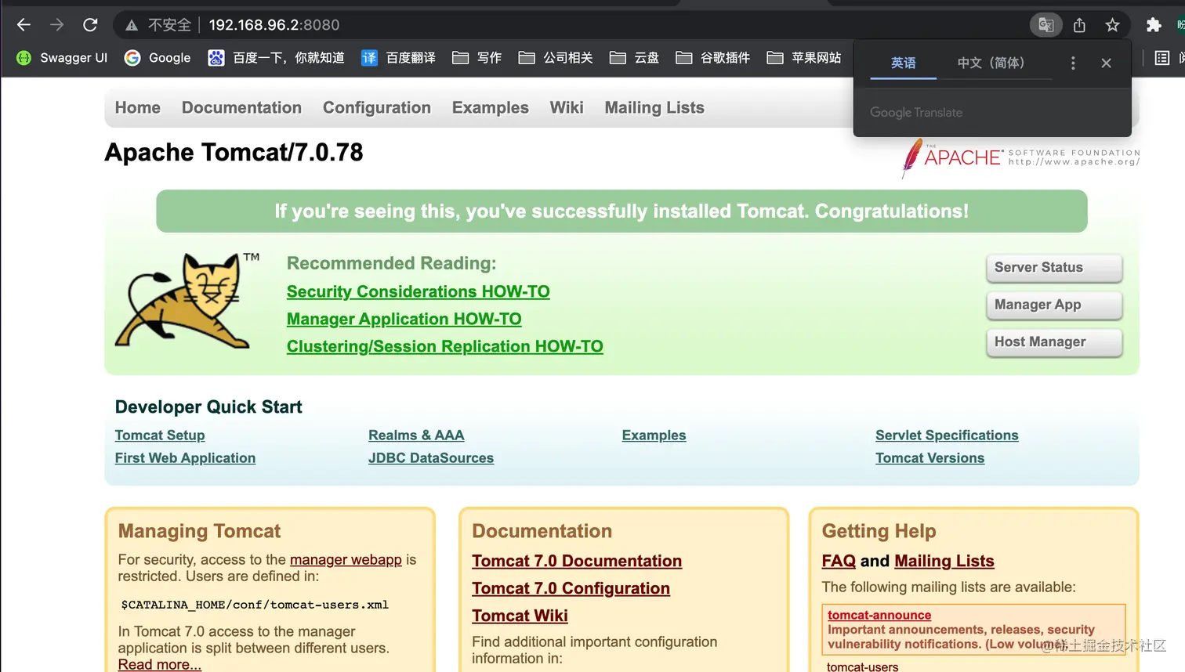Open Examples in the navigation bar
Screen dimensions: 1185x672
[491, 108]
